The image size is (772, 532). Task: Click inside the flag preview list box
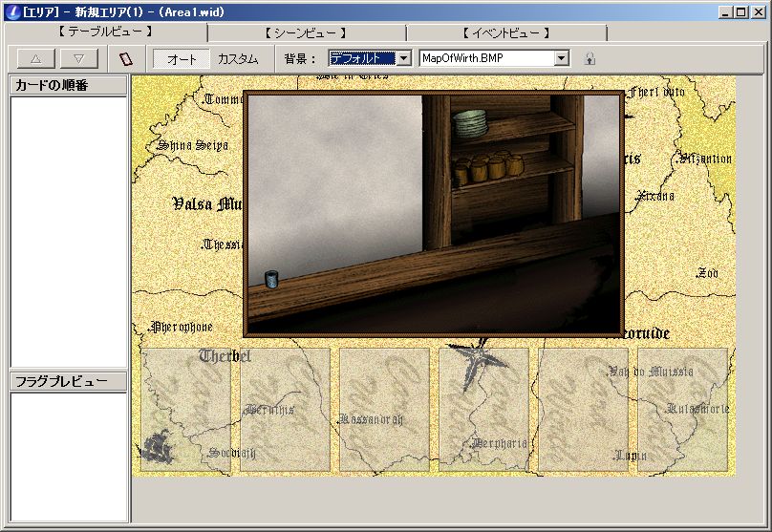(69, 458)
